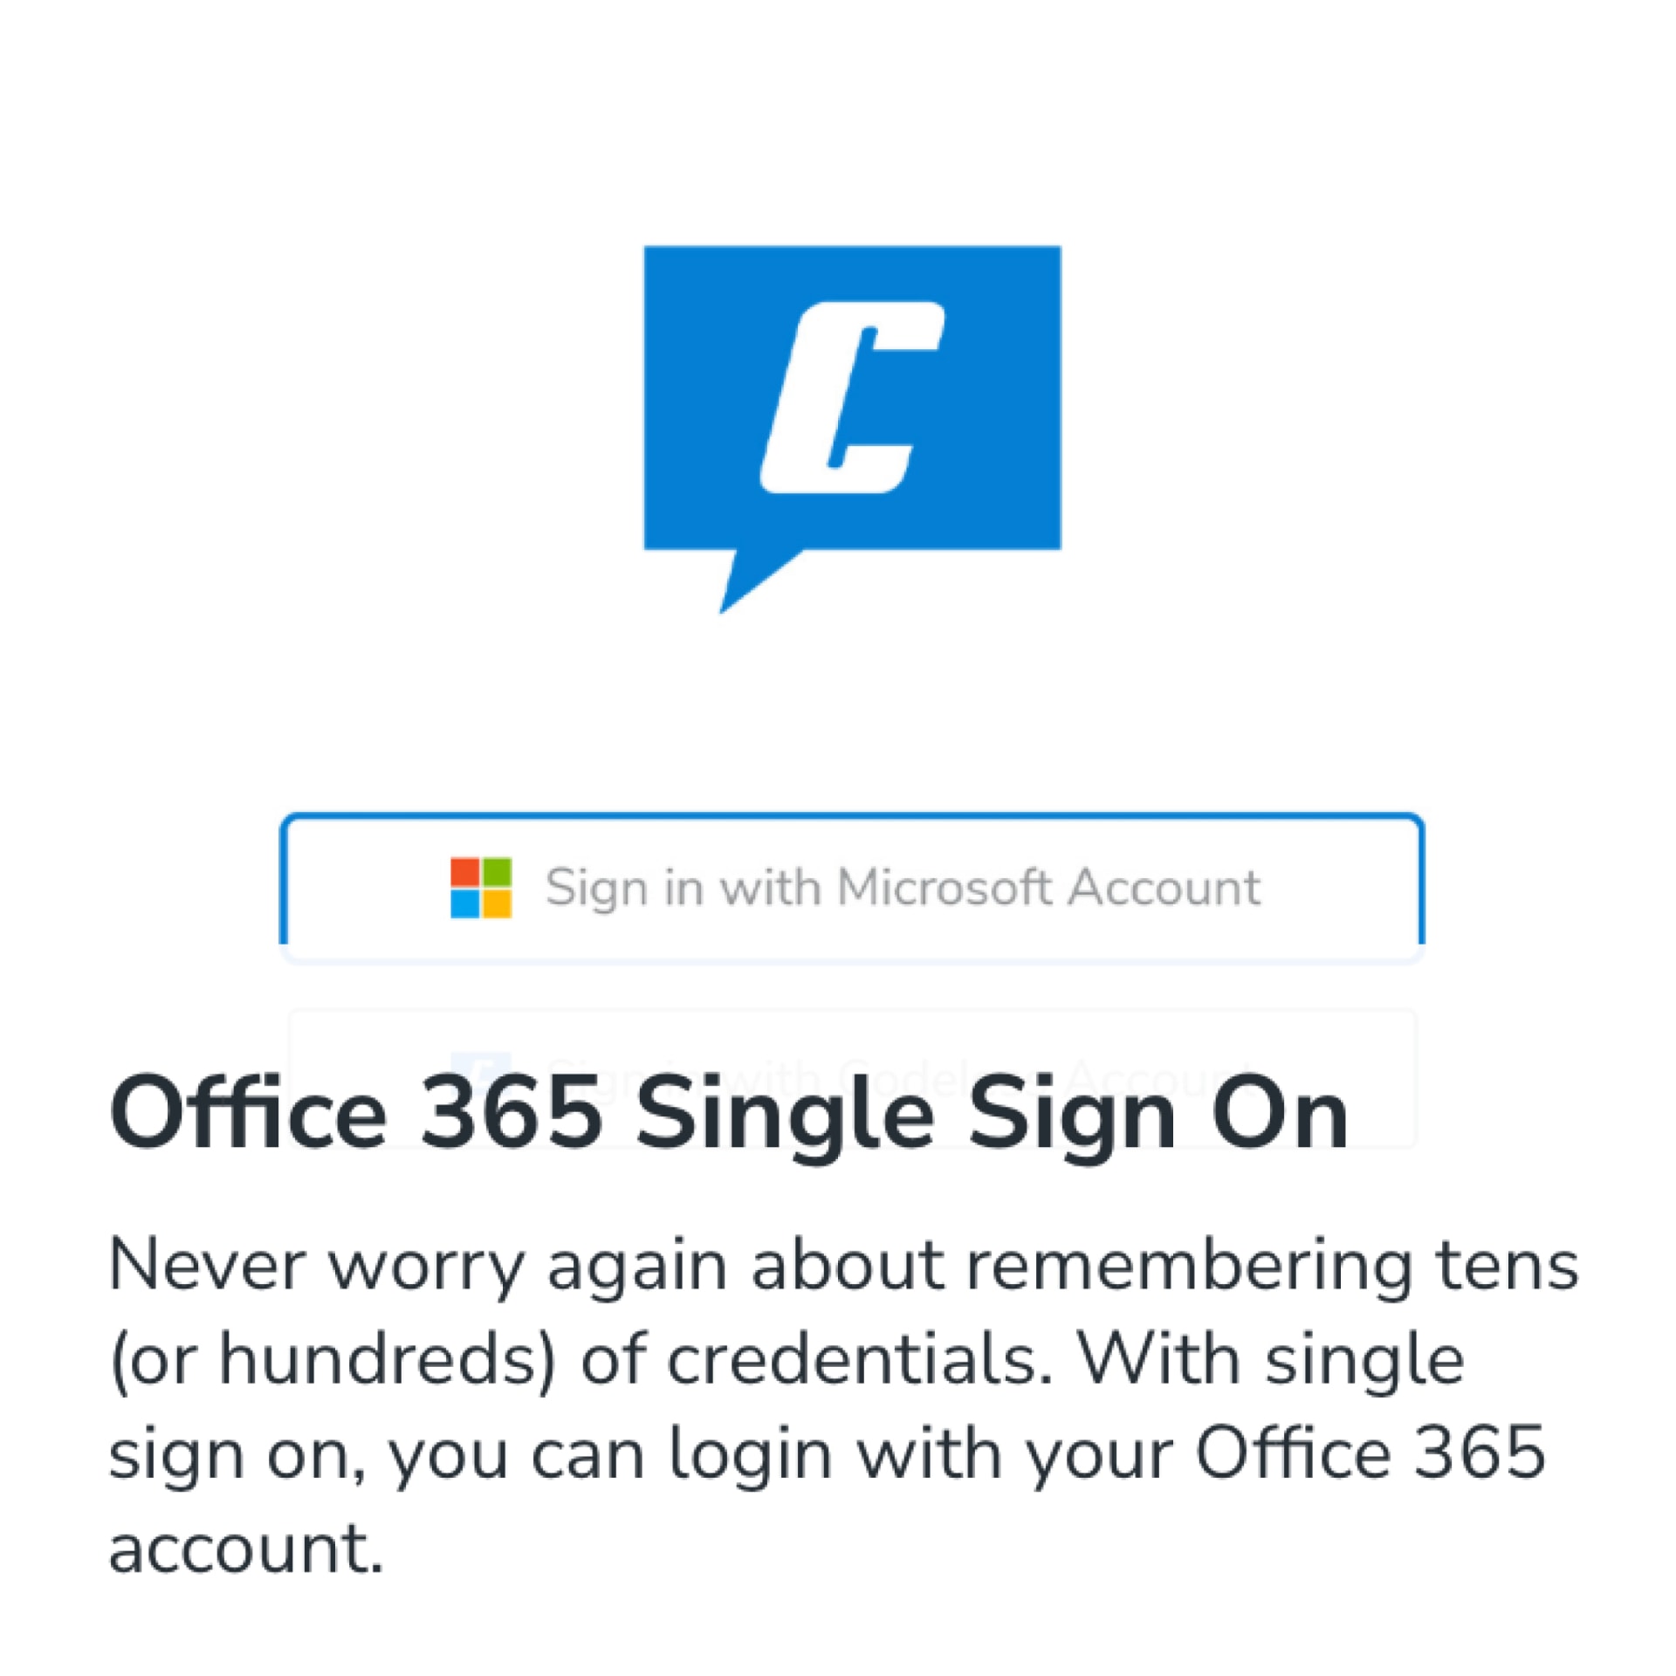1676x1676 pixels.
Task: Click the green square of Microsoft logo
Action: point(497,872)
